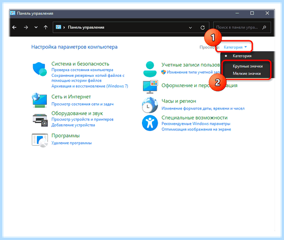Go up one level with up arrow
284x240 pixels.
click(45, 28)
